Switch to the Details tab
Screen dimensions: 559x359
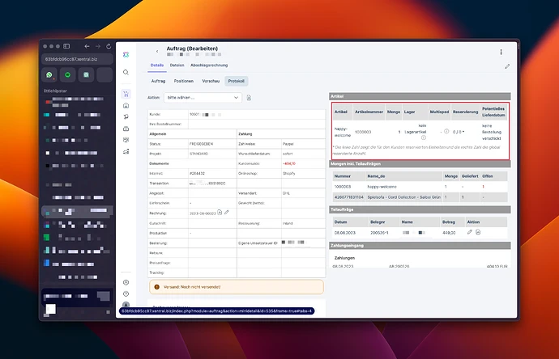pos(157,65)
